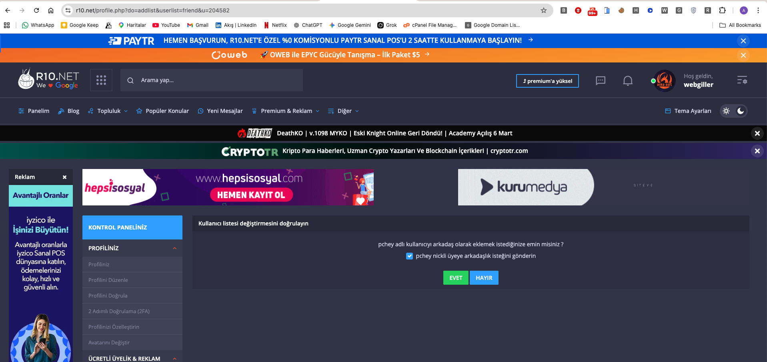Go to the R10.NET home logo
Viewport: 767px width, 362px height.
click(48, 79)
